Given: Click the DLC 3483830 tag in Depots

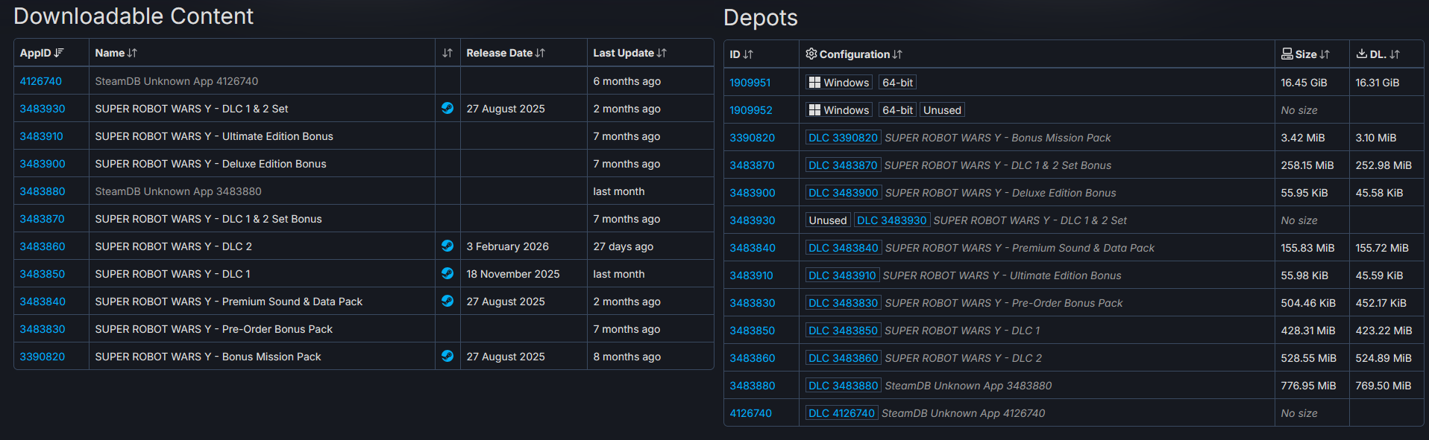Looking at the screenshot, I should 844,303.
